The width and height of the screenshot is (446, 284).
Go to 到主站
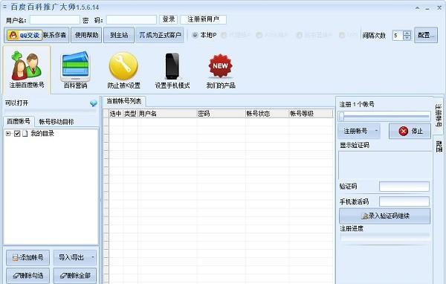click(119, 35)
